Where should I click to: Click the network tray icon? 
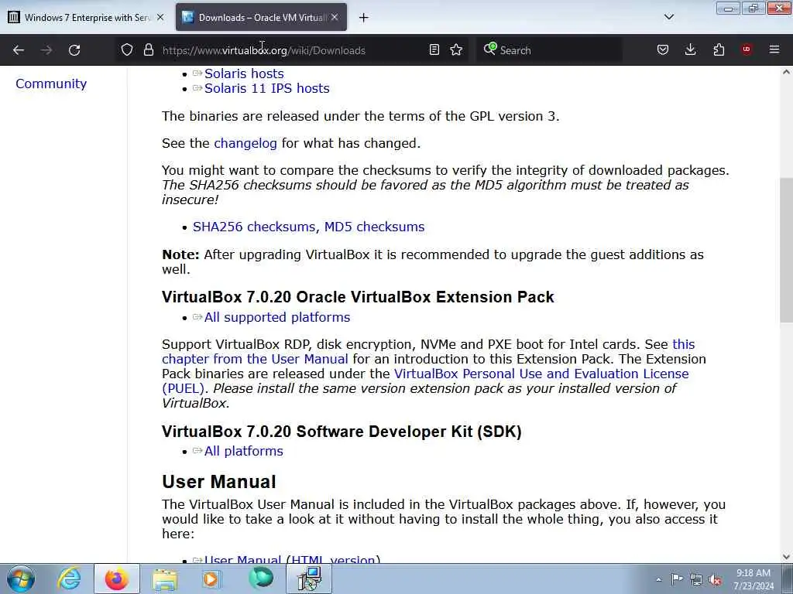[696, 579]
